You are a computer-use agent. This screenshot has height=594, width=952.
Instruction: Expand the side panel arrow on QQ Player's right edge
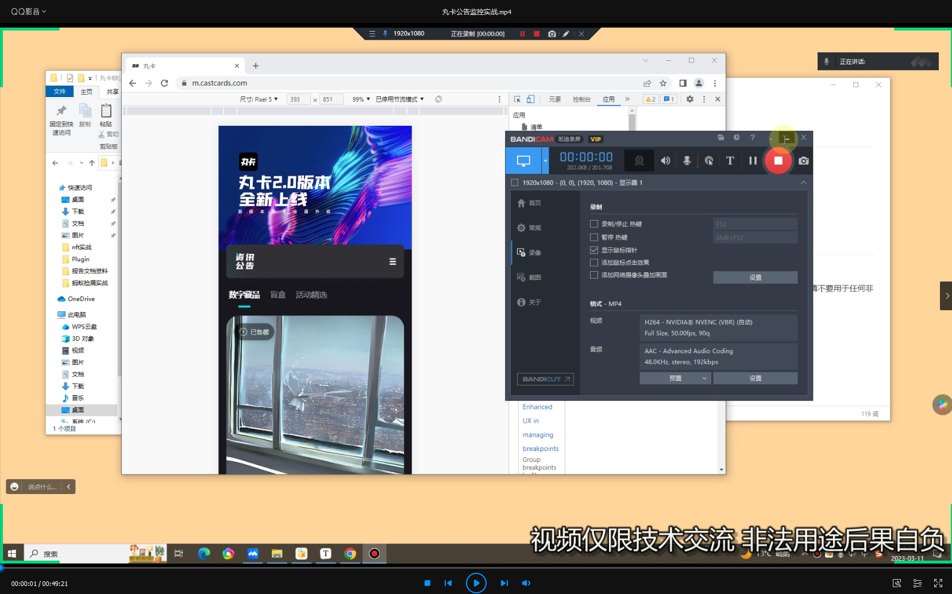[x=946, y=296]
